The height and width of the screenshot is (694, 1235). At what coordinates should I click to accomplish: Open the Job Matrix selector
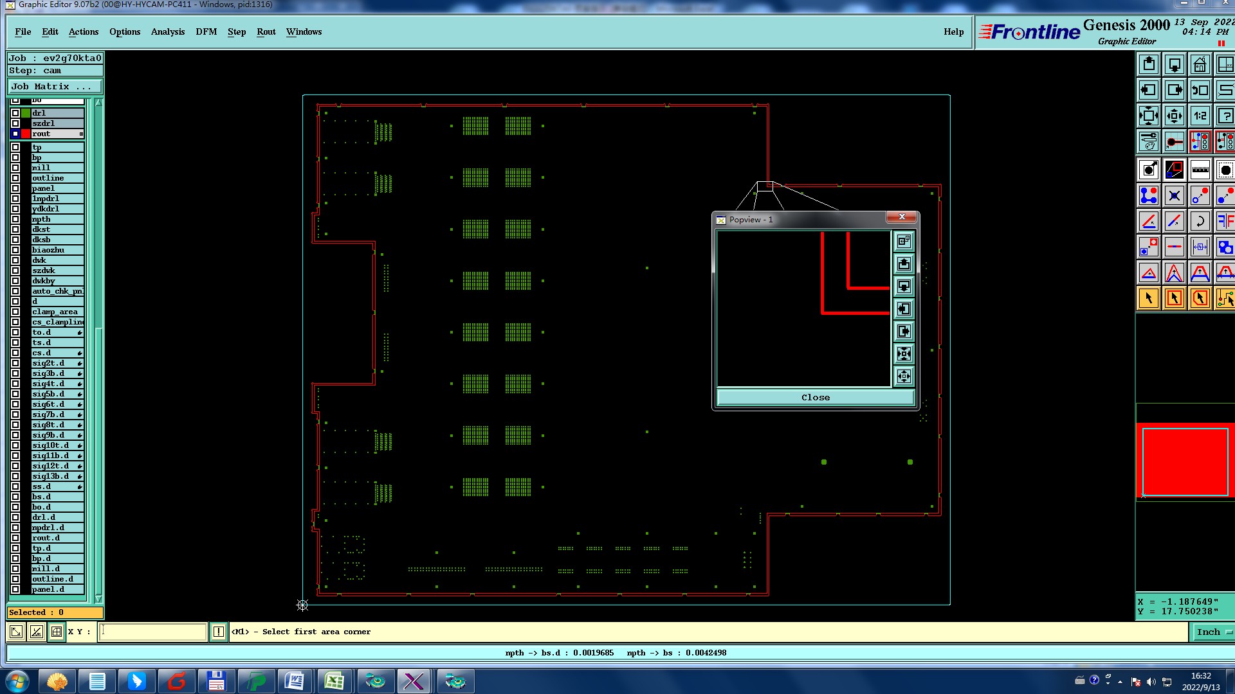tap(55, 87)
